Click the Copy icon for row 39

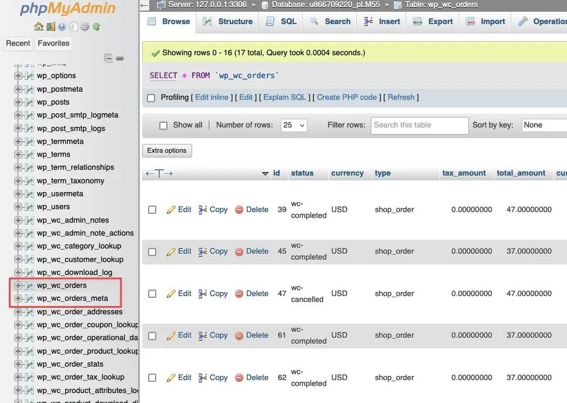(x=203, y=210)
